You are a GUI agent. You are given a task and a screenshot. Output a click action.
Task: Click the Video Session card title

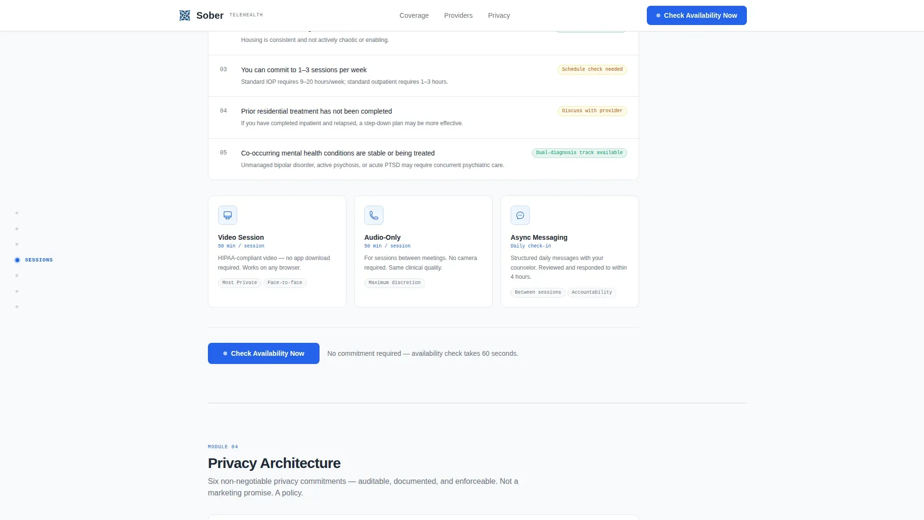[241, 237]
